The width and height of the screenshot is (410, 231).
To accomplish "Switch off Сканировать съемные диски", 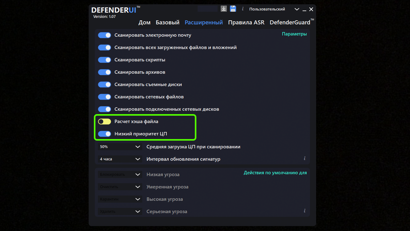I will point(104,85).
